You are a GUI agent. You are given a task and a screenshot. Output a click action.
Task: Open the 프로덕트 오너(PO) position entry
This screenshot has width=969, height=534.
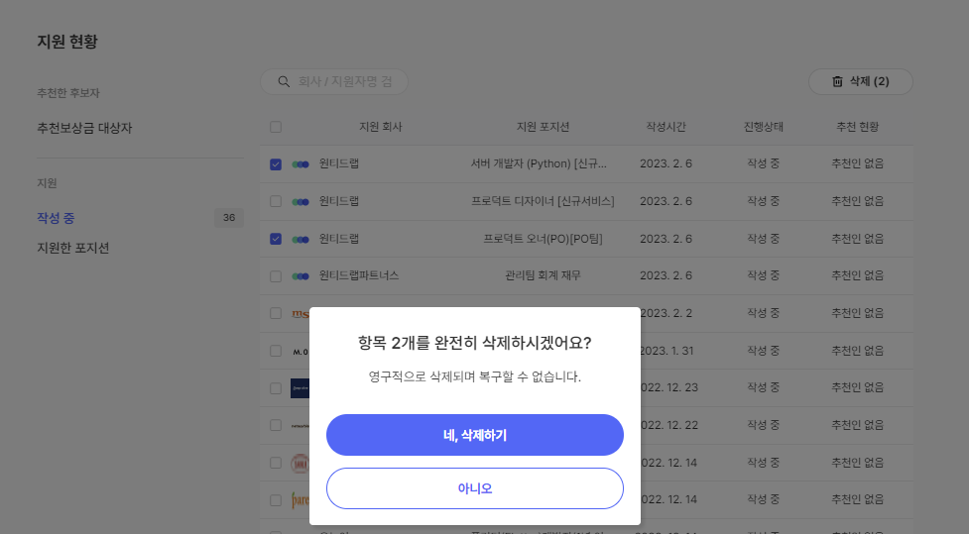click(x=543, y=239)
